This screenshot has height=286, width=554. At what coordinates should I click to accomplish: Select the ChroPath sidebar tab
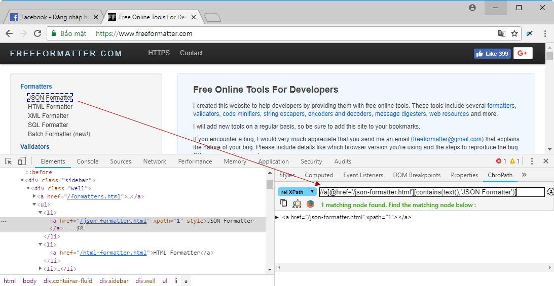(x=500, y=175)
